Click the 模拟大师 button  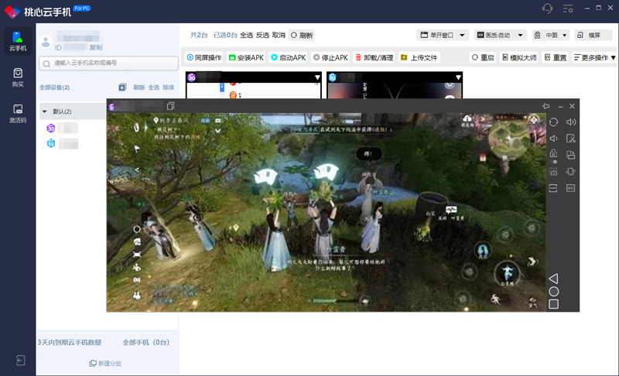519,57
